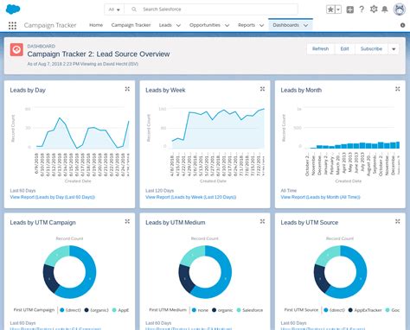Click the none legend swatch in UTM Medium

click(x=194, y=310)
